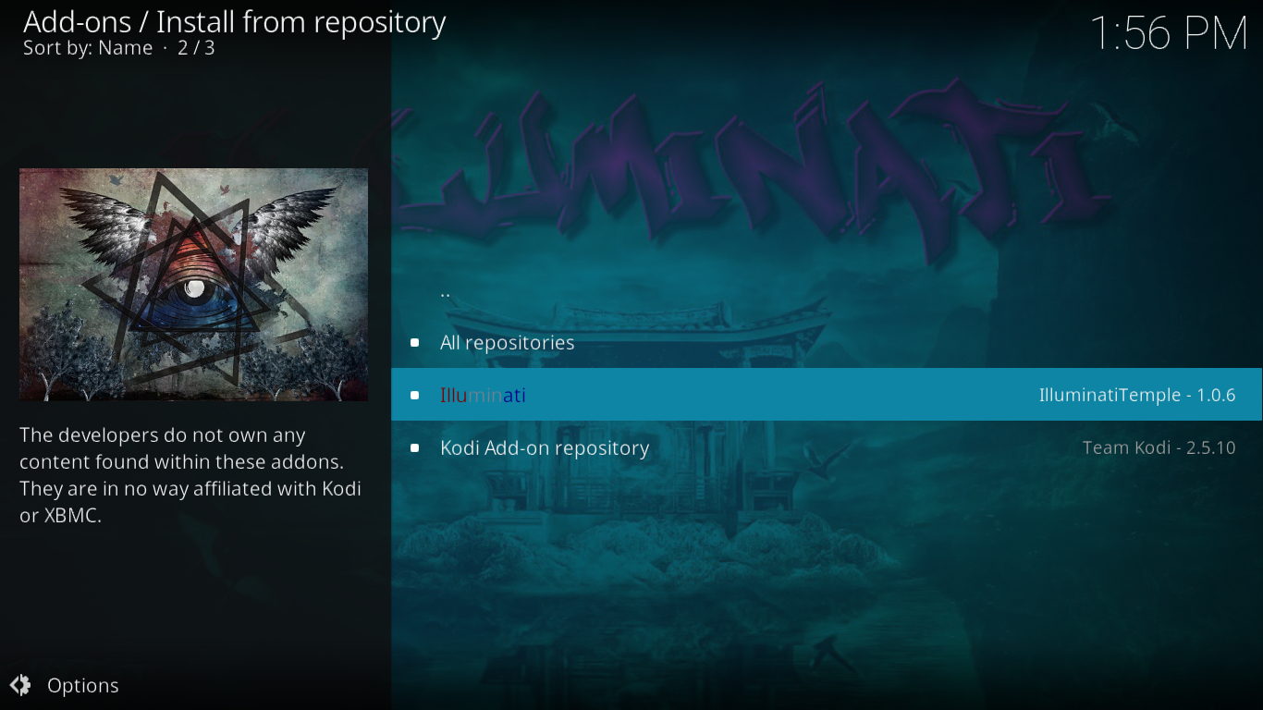Click the Options label in the bottom bar
Viewport: 1263px width, 710px height.
point(83,686)
